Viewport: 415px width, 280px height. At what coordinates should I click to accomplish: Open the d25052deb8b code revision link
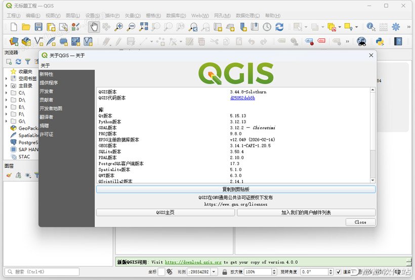pyautogui.click(x=242, y=98)
